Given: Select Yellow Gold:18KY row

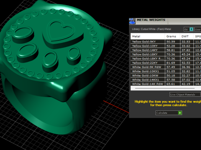Looking at the screenshot, I should [x=166, y=54].
